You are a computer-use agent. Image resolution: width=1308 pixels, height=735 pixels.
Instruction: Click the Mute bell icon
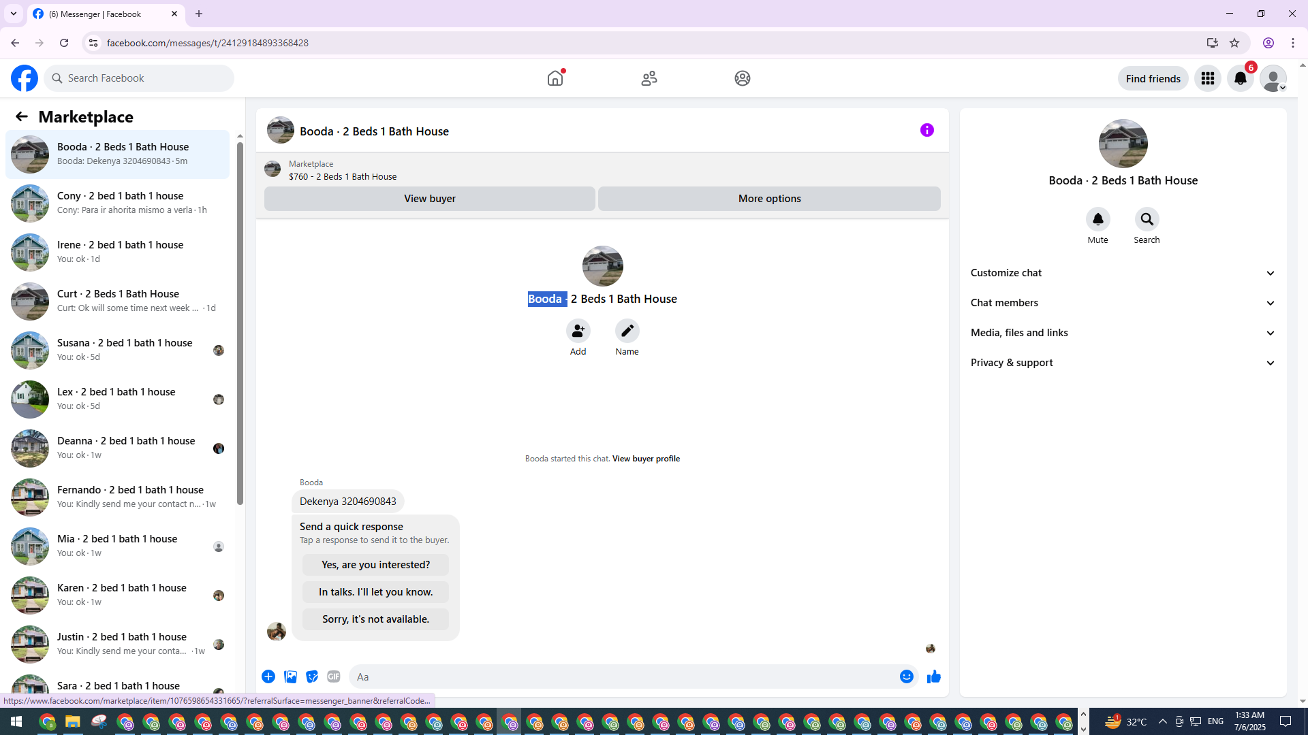coord(1097,219)
